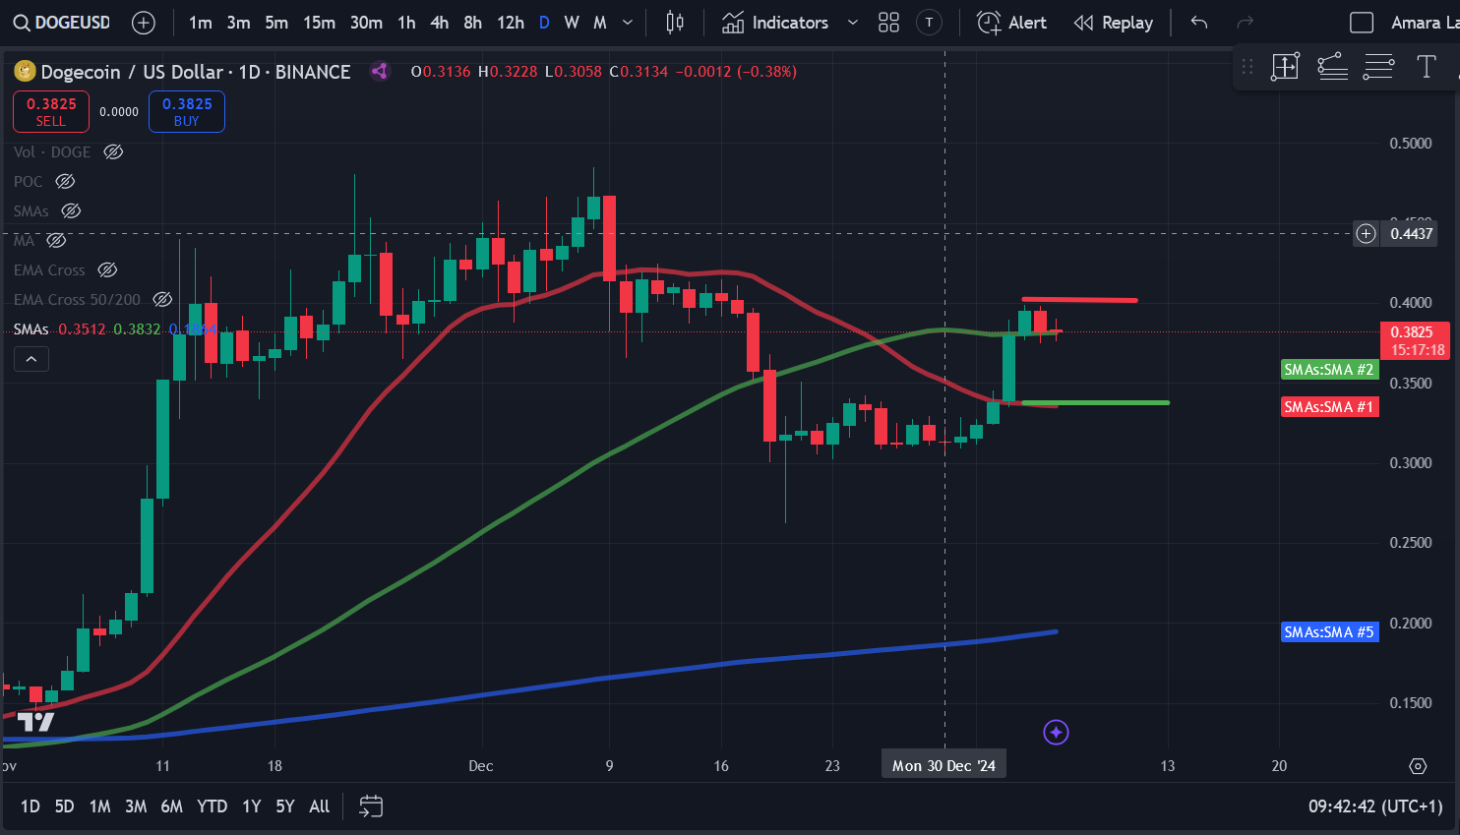Select the active SMAs legend row
This screenshot has width=1460, height=835.
[114, 328]
